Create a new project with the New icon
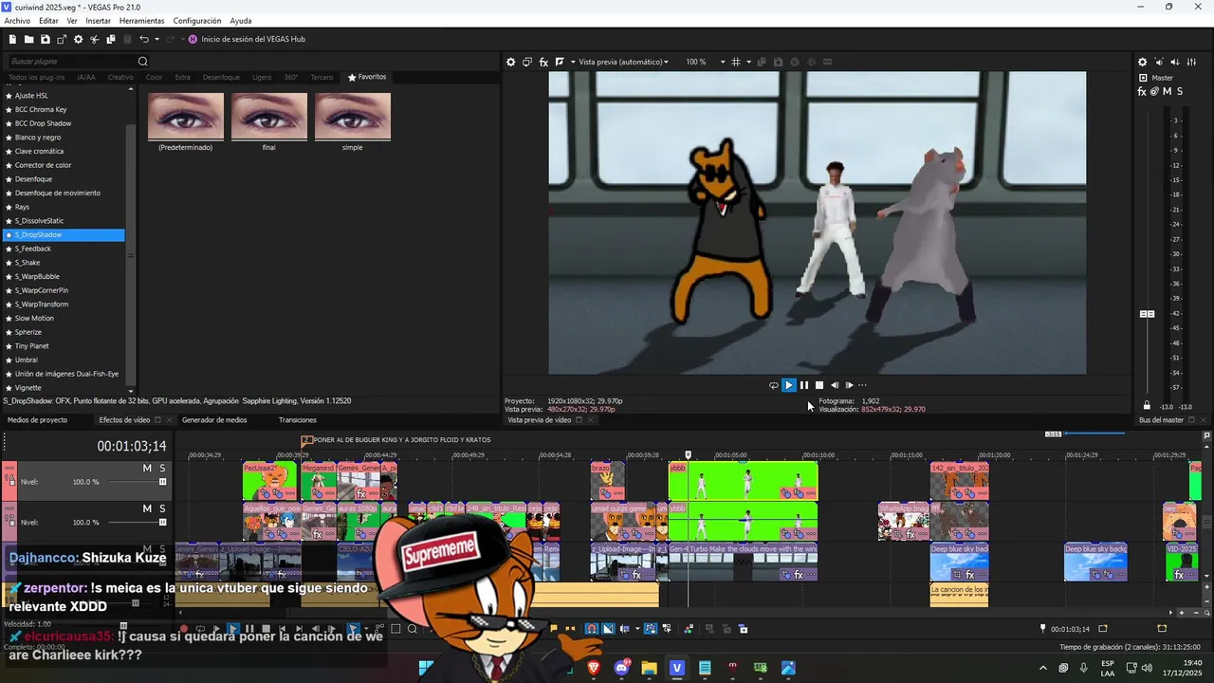1214x683 pixels. coord(12,39)
